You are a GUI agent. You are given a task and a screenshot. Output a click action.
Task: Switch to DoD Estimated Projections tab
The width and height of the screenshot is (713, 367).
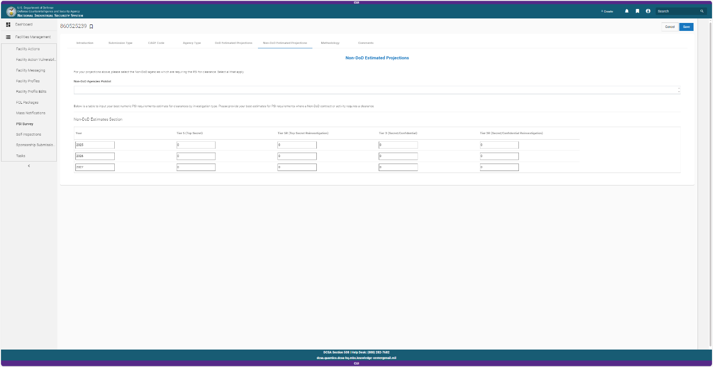coord(234,43)
